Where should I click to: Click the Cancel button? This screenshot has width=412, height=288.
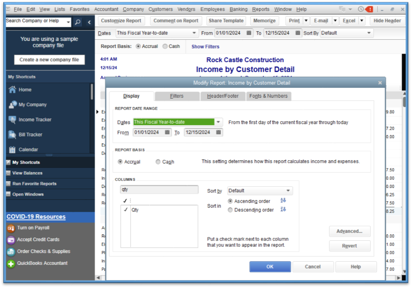point(313,267)
